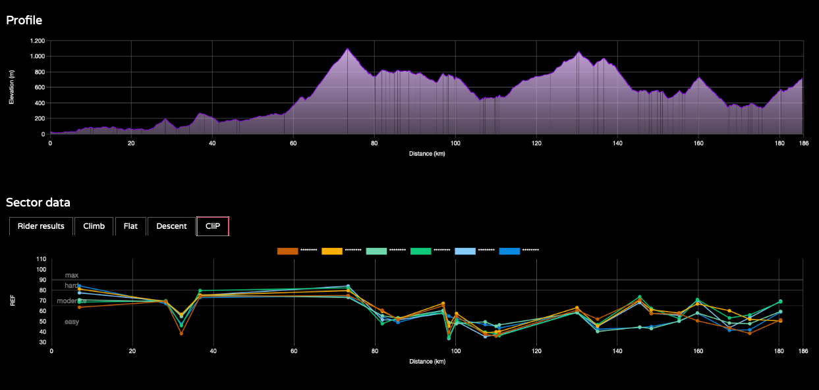Screen dimensions: 819x390
Task: Click the dark orange lowest point near 32 km
Action: click(181, 333)
